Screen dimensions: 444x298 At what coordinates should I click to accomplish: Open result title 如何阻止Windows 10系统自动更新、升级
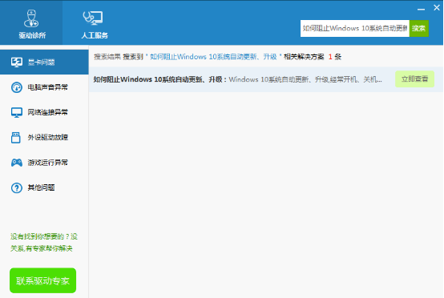pyautogui.click(x=158, y=79)
